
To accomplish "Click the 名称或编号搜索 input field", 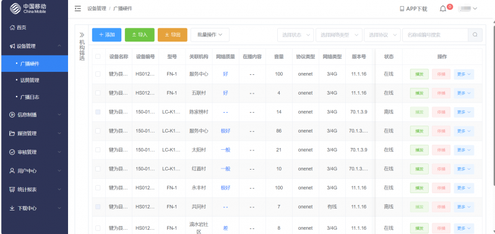I will 435,35.
